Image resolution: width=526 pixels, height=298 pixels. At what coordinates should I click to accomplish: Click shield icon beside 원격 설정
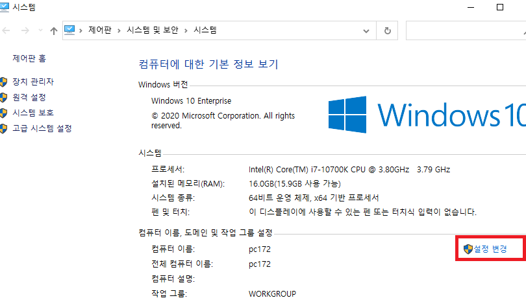(3, 97)
